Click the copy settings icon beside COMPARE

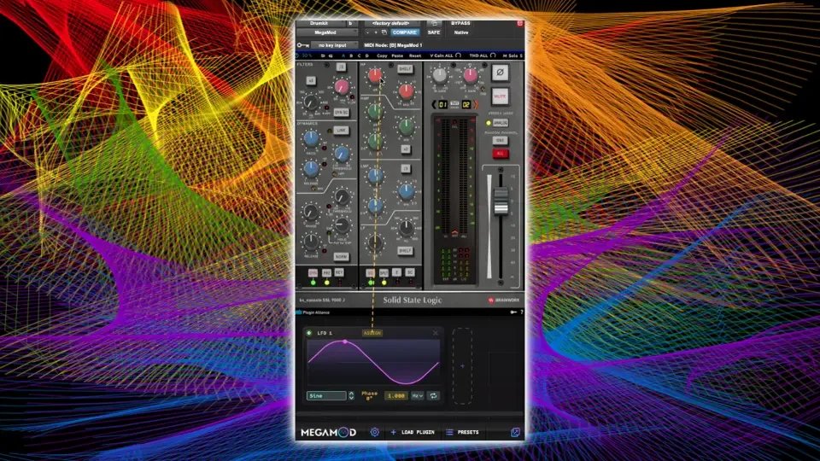tap(384, 32)
